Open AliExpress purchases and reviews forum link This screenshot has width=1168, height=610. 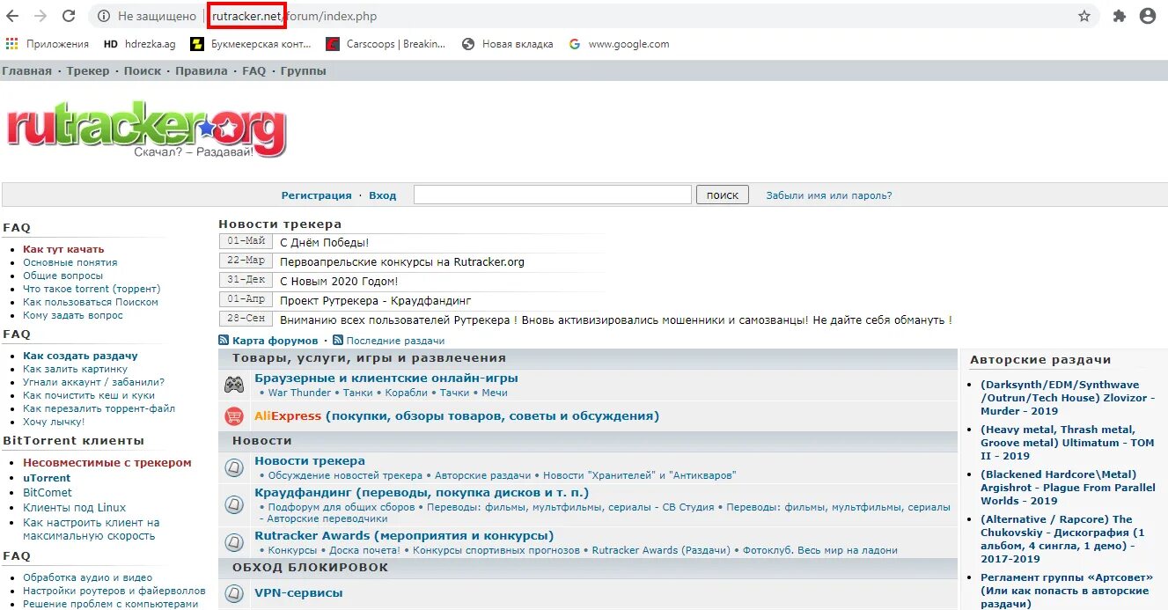457,416
